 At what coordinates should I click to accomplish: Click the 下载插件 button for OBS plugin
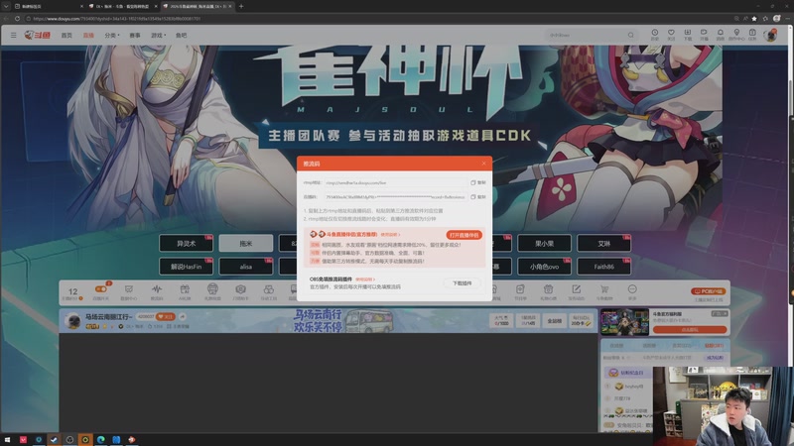462,283
